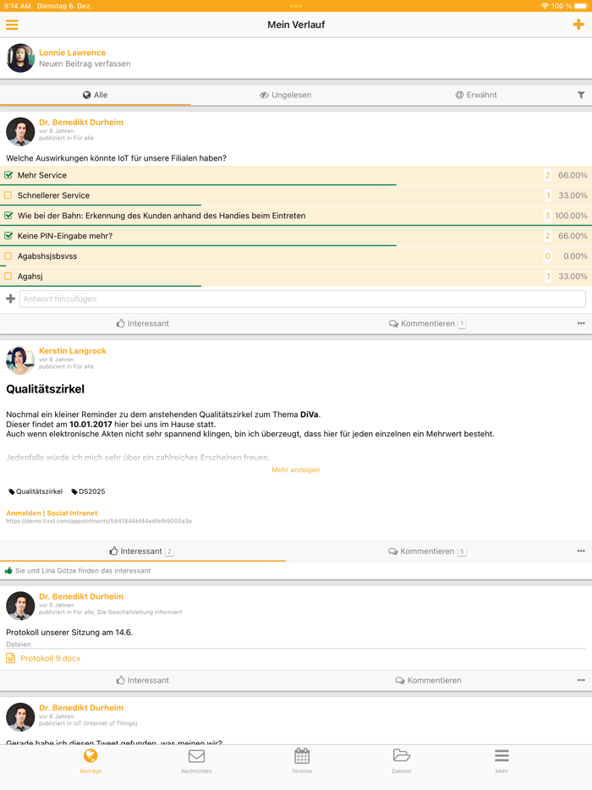Uncheck the 'Mehr Service' poll option
This screenshot has width=592, height=790.
coord(8,175)
